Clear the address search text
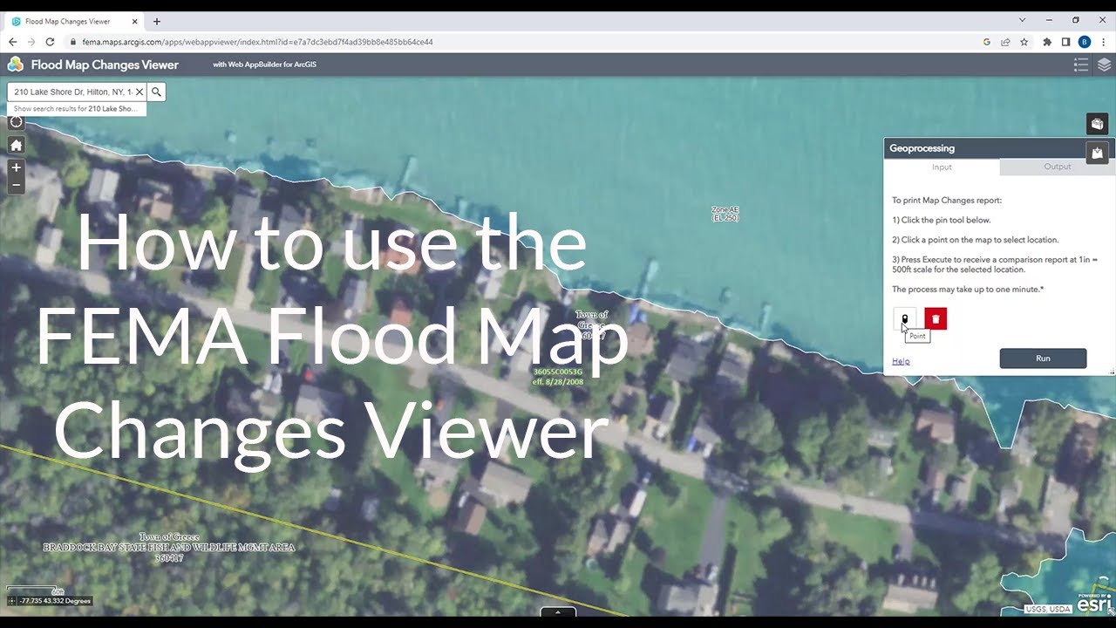The width and height of the screenshot is (1116, 628). (x=139, y=92)
